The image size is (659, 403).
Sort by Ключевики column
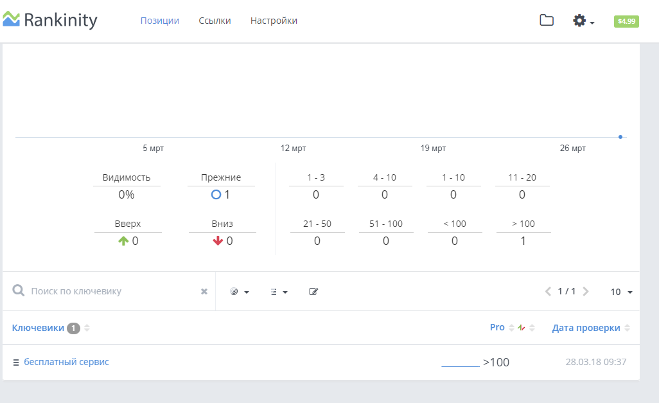[39, 328]
